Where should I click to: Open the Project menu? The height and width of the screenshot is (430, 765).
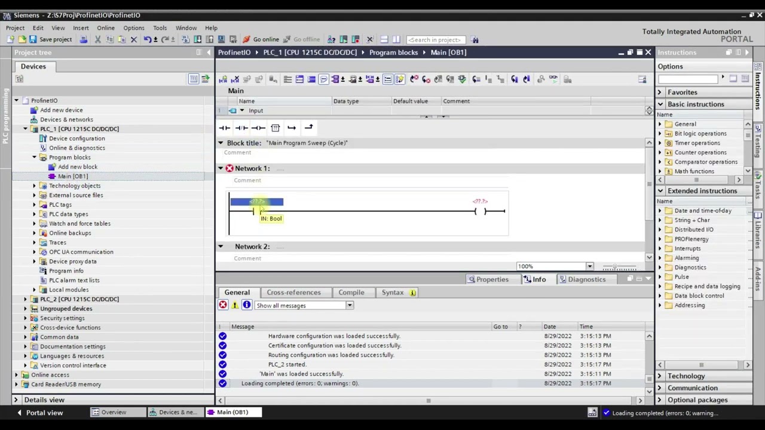[16, 28]
